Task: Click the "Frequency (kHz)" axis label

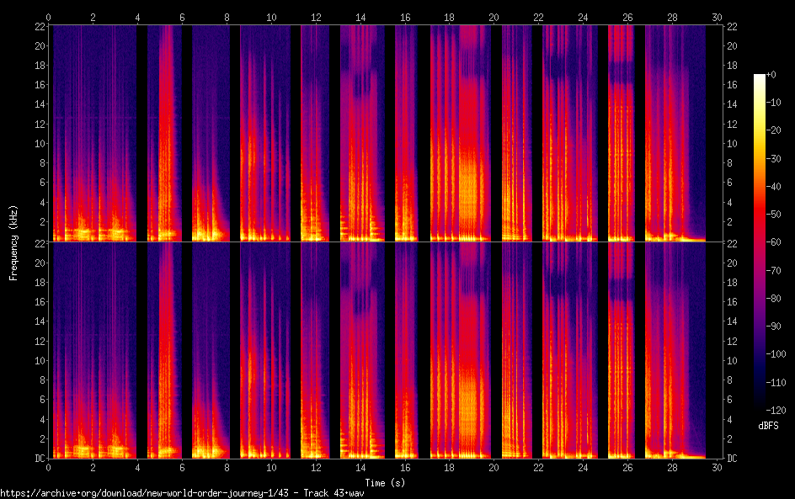Action: click(x=13, y=242)
